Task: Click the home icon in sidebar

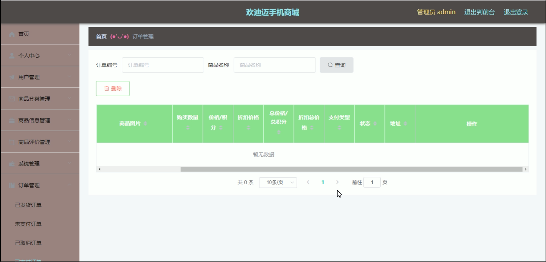Action: tap(12, 34)
